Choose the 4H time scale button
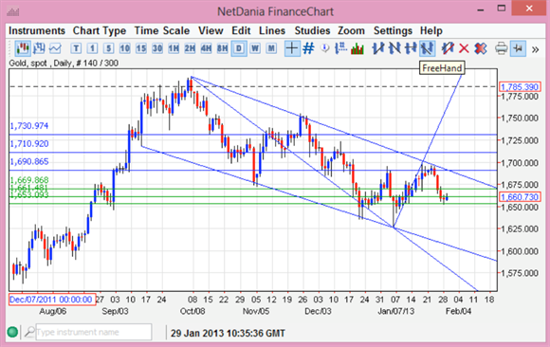Viewport: 550px width, 347px height. [x=206, y=48]
